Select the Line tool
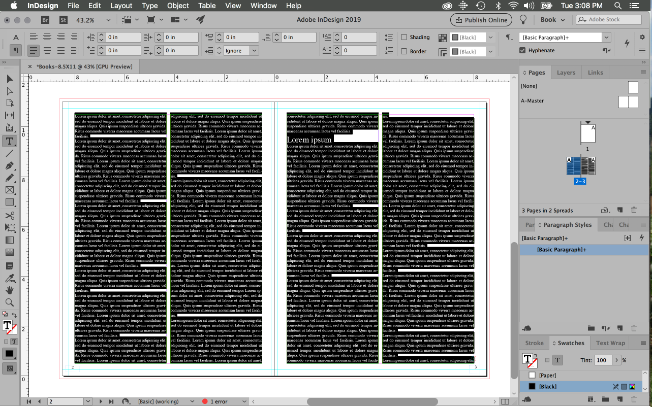This screenshot has width=652, height=407. pyautogui.click(x=10, y=153)
